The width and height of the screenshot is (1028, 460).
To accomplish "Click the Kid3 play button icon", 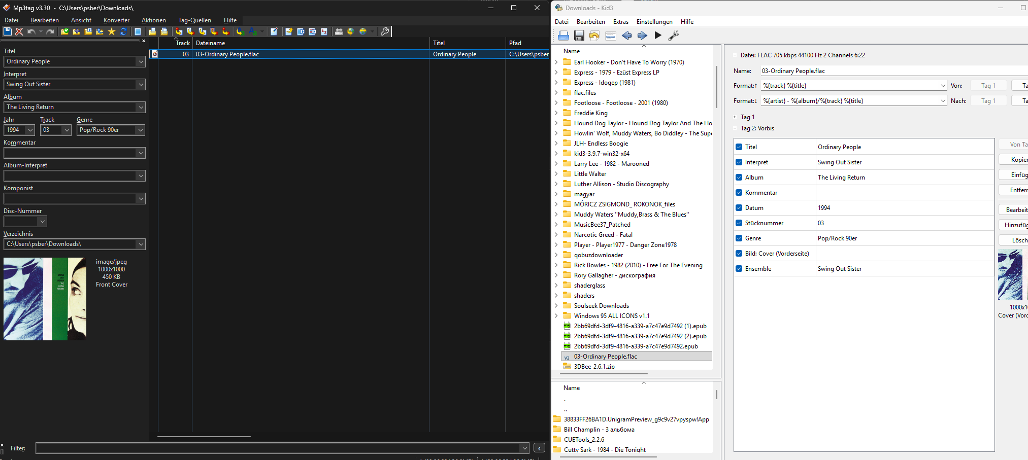I will (658, 36).
